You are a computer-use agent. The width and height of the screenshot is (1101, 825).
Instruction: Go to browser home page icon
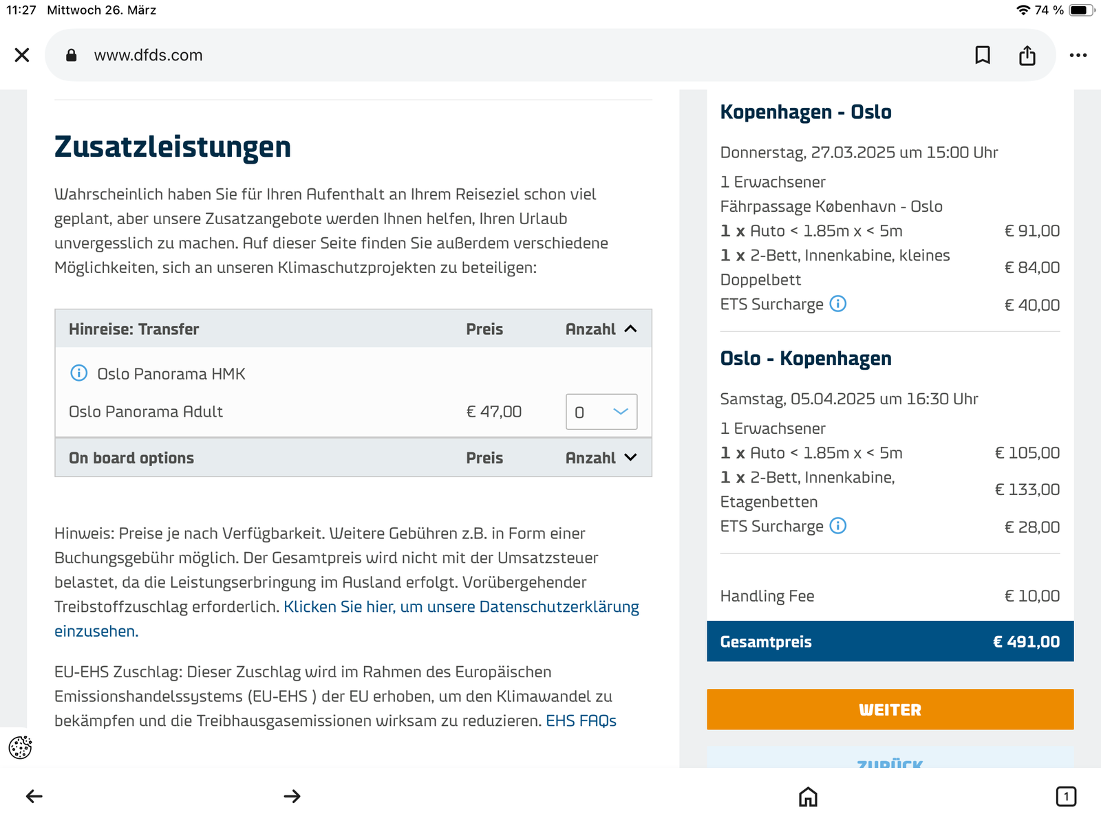click(x=808, y=796)
